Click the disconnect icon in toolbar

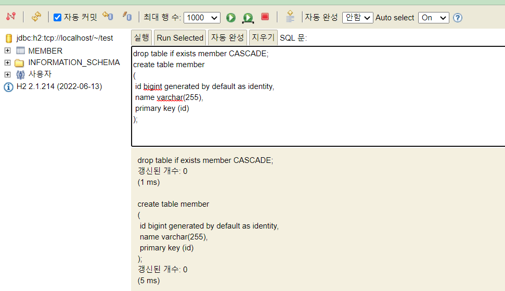click(10, 16)
